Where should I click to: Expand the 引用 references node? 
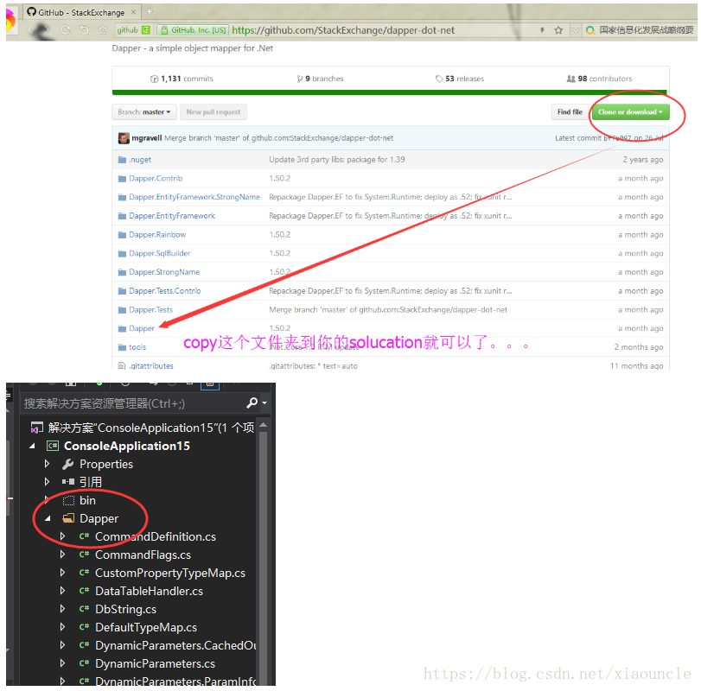[47, 481]
